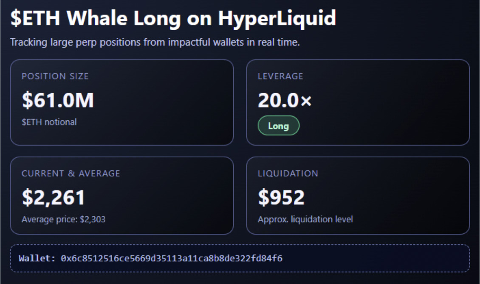Select the CURRENT & AVERAGE label
The width and height of the screenshot is (480, 284).
tap(71, 173)
